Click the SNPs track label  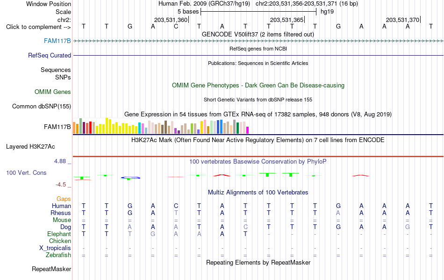[63, 77]
